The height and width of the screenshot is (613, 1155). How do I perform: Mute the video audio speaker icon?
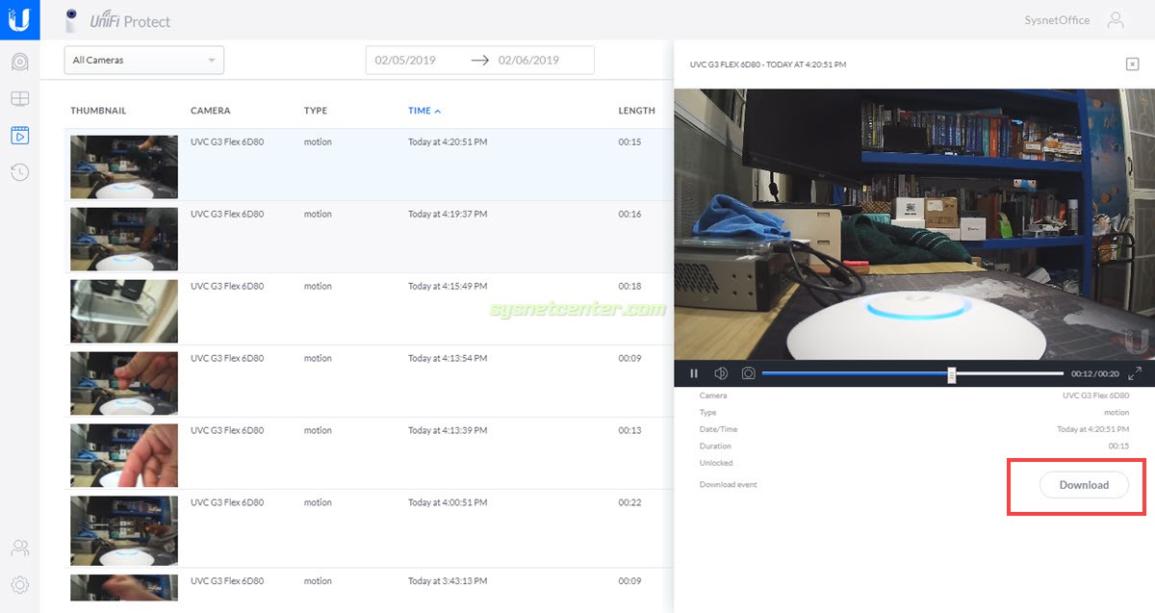pos(721,373)
